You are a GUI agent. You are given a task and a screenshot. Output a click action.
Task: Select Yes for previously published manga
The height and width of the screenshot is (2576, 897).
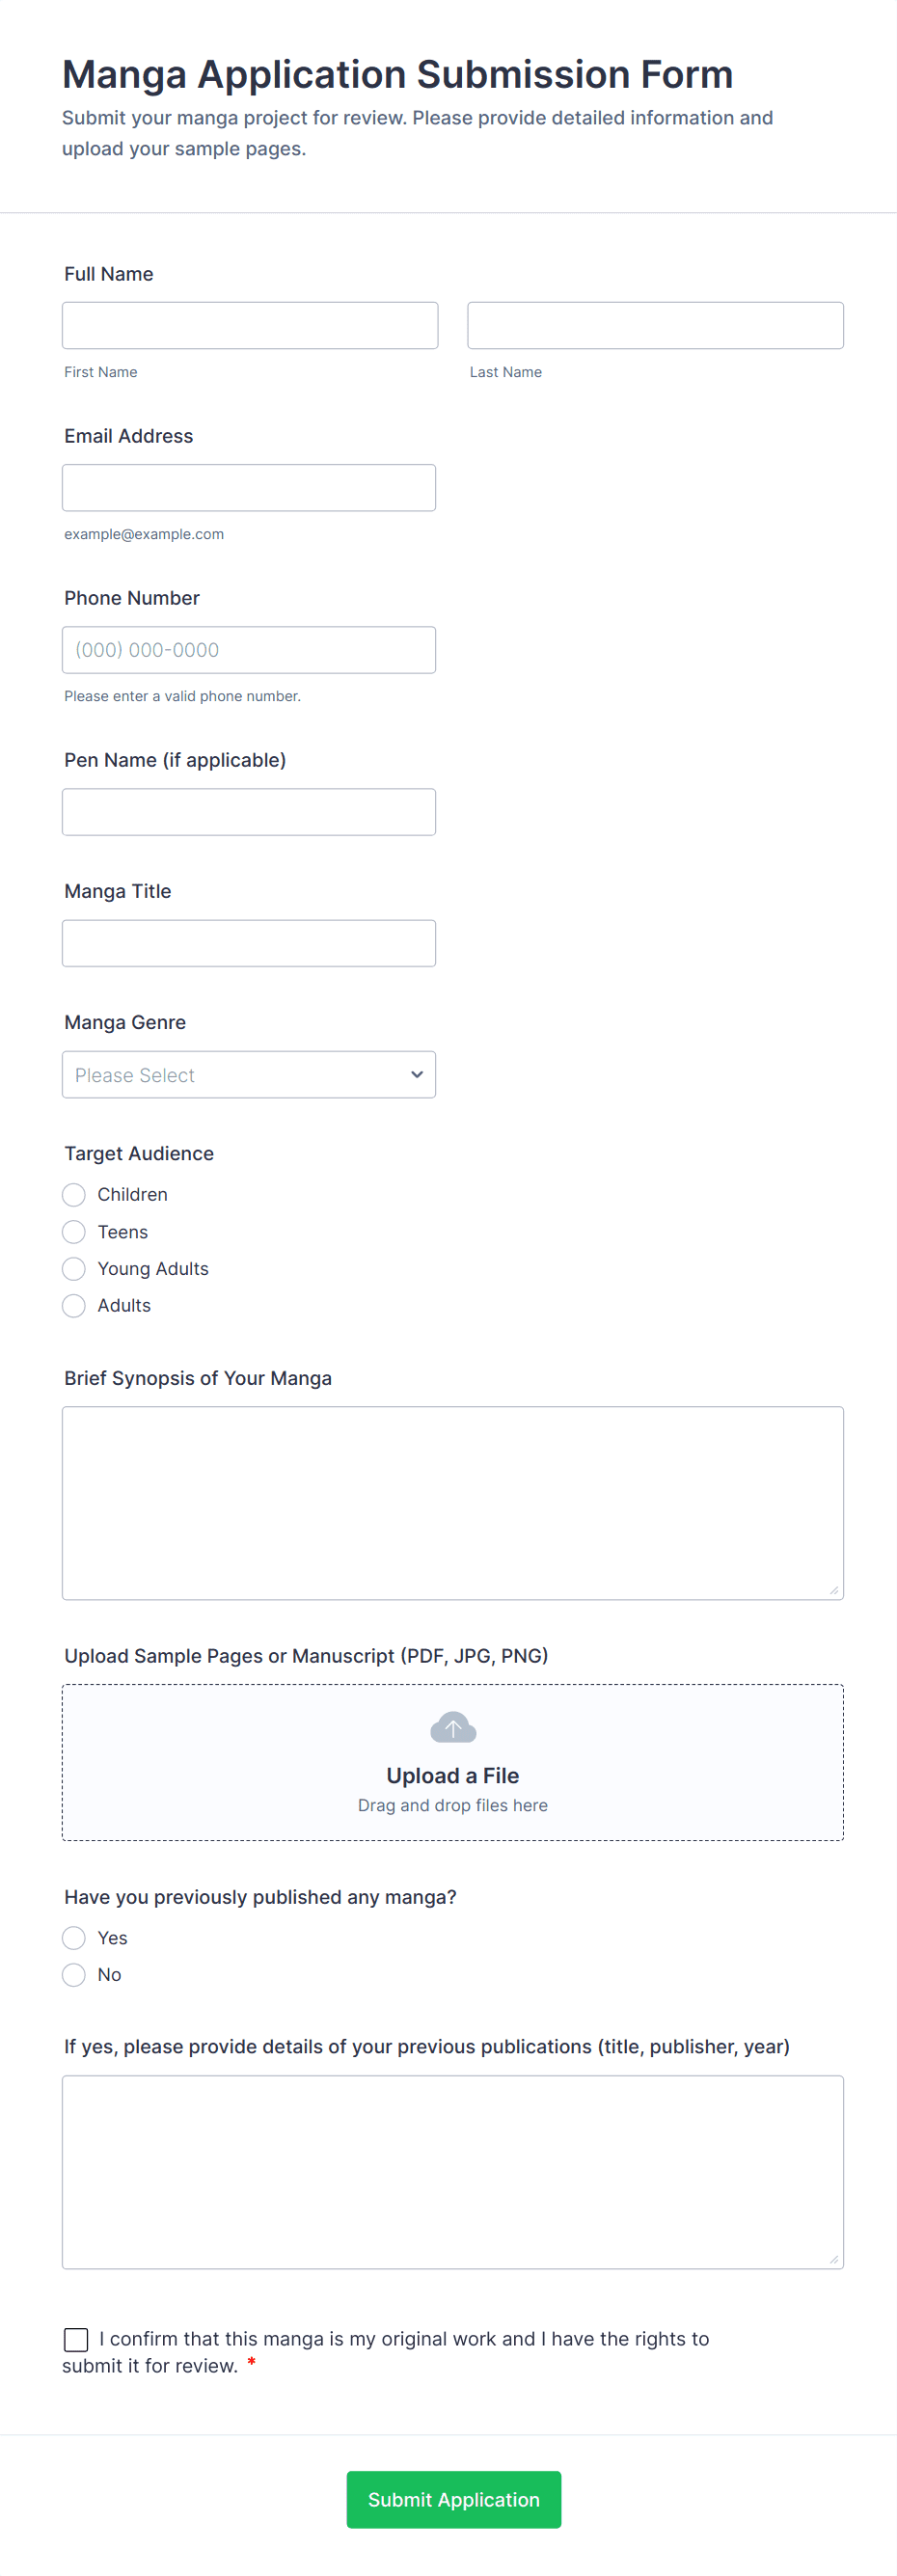coord(74,1937)
